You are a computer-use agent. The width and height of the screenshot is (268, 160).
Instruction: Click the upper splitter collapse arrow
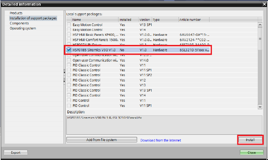(64, 72)
